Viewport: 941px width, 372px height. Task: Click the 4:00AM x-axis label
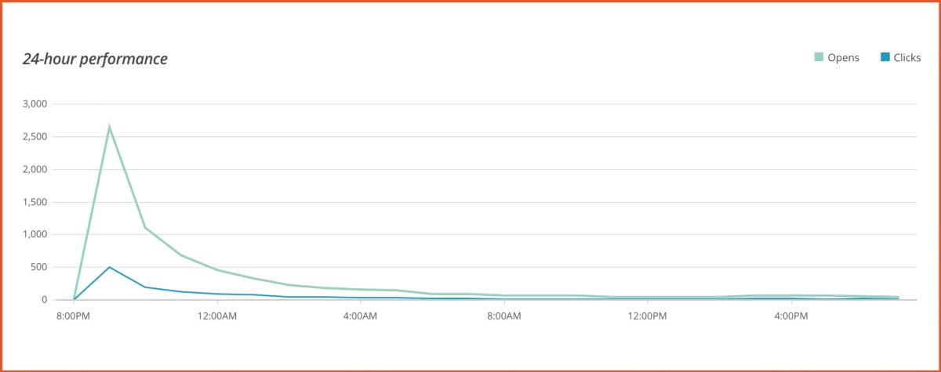point(360,316)
